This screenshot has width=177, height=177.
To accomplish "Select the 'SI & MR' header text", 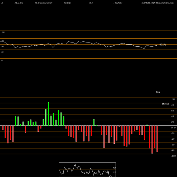I will point(19,3).
